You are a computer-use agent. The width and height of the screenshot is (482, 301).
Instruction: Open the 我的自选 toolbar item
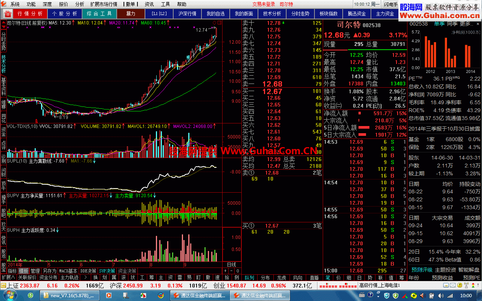(216, 14)
